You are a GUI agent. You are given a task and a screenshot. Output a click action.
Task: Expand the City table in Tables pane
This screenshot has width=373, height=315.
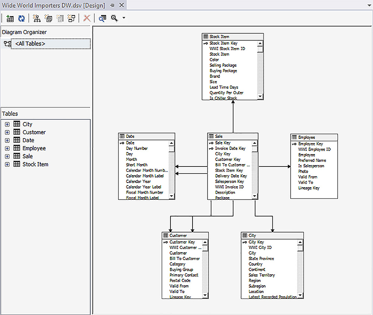7,124
